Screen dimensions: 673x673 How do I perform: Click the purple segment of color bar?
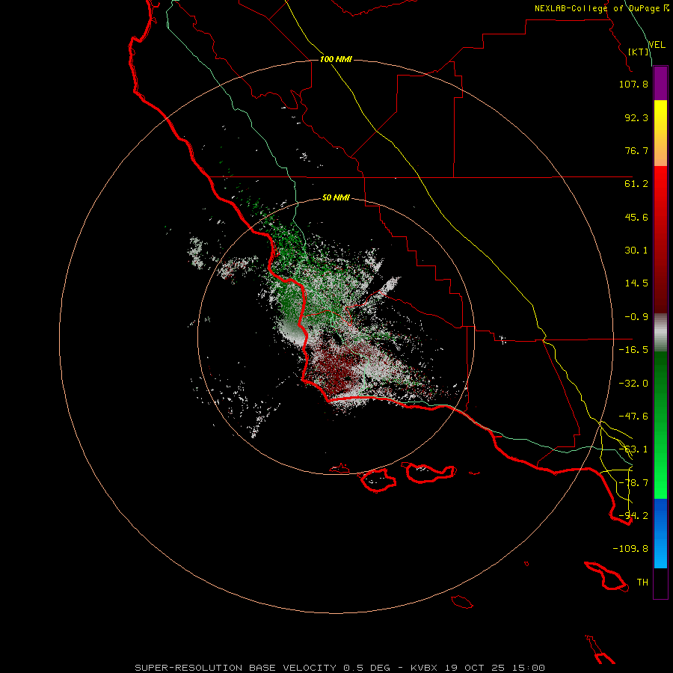point(660,84)
